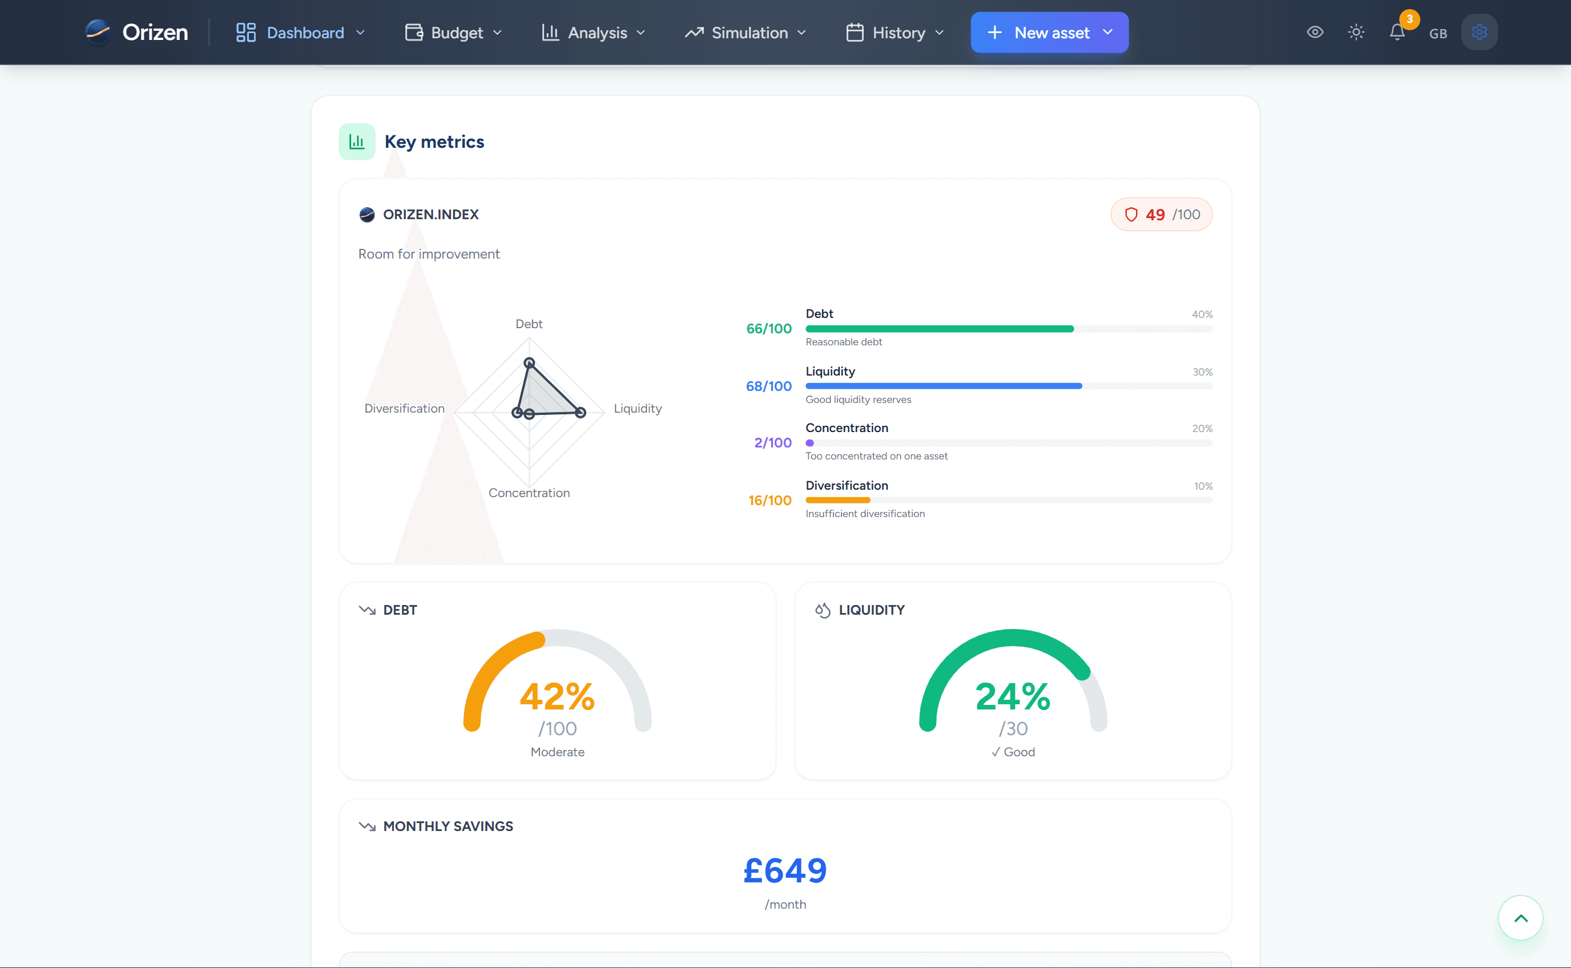This screenshot has width=1571, height=968.
Task: Click the scroll-to-top arrow button
Action: (1520, 917)
